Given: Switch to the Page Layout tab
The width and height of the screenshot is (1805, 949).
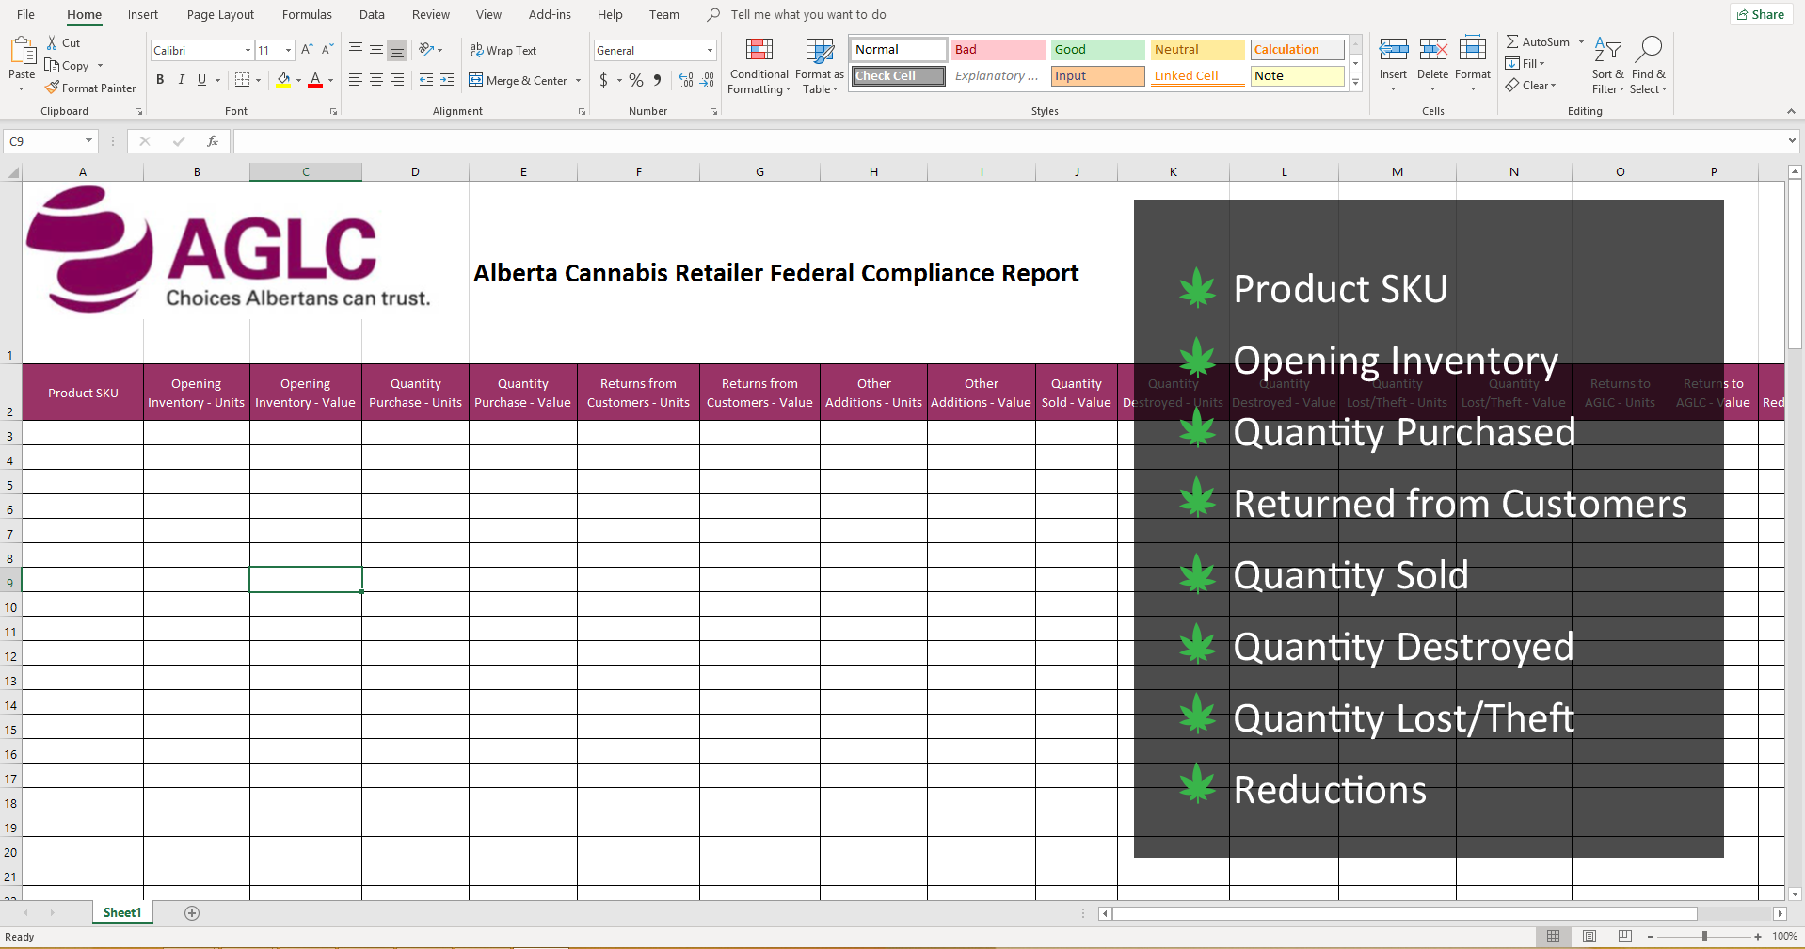Looking at the screenshot, I should pyautogui.click(x=220, y=15).
